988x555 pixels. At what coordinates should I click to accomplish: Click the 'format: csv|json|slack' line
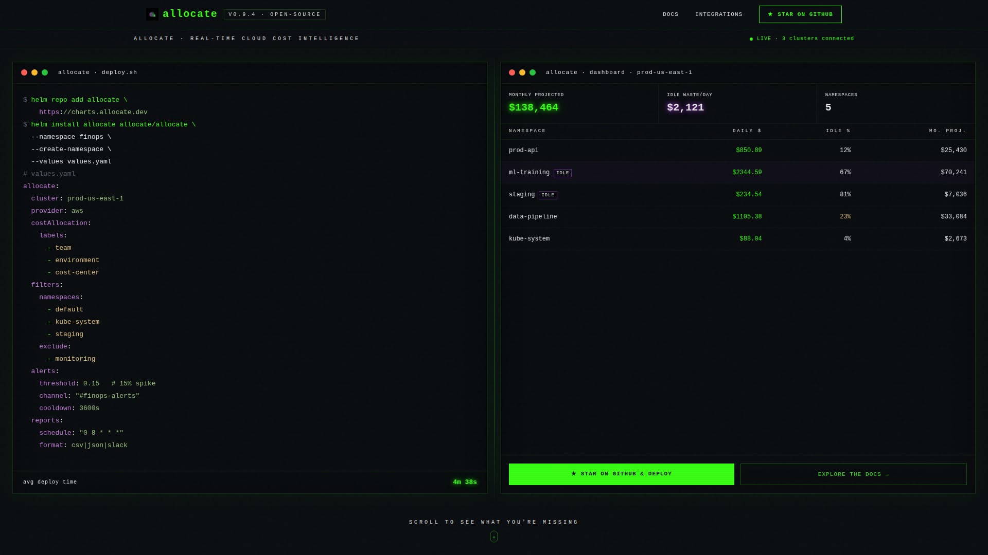pyautogui.click(x=83, y=445)
